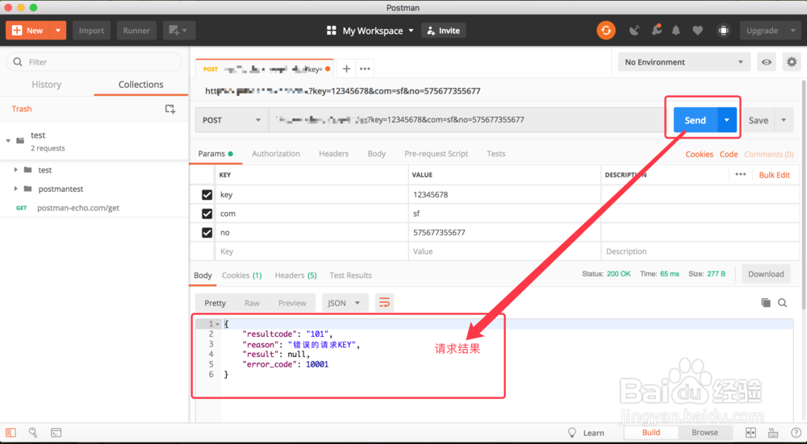Open find and replace icon
This screenshot has height=444, width=807.
pos(33,432)
